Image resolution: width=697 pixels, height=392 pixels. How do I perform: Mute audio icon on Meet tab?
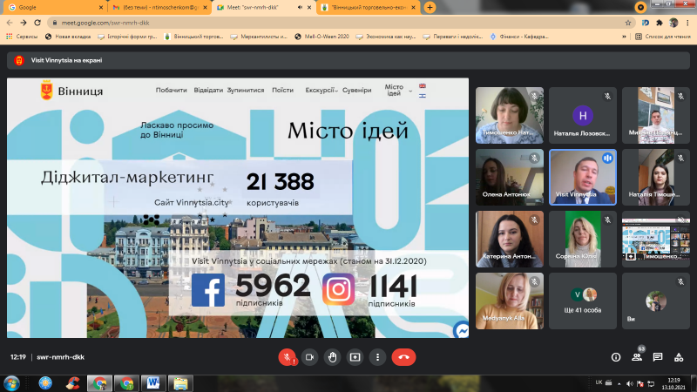(x=300, y=8)
